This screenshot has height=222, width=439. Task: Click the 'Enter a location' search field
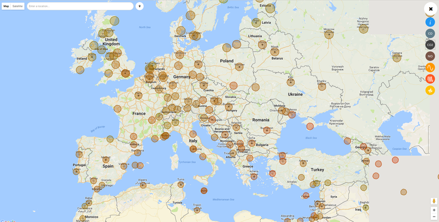[80, 7]
